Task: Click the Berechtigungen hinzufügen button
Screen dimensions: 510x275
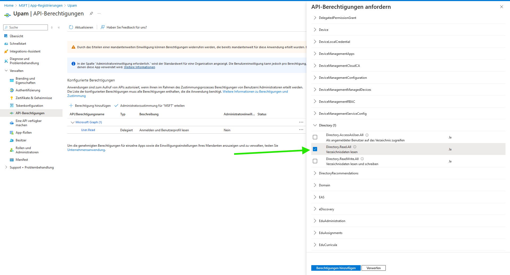Action: click(x=336, y=268)
